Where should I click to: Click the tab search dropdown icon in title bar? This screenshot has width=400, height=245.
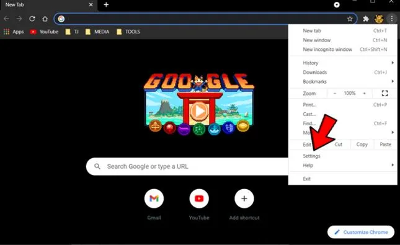tap(337, 4)
